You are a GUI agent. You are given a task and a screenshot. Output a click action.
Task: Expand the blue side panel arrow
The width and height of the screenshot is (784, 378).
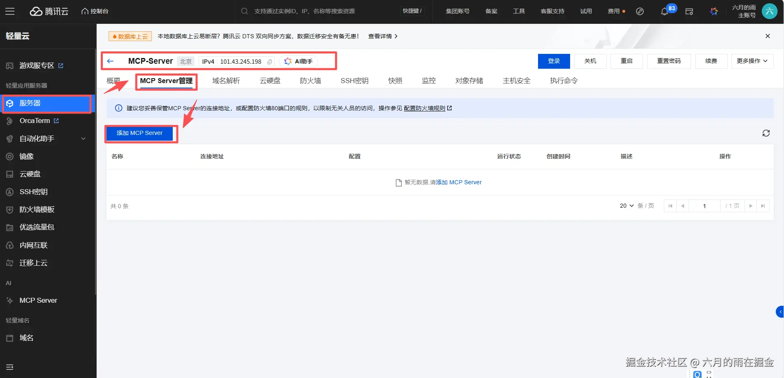coord(780,312)
